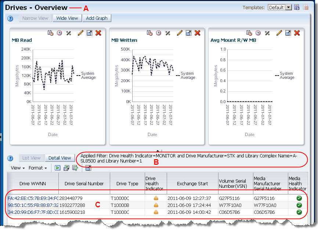The image size is (318, 230).
Task: Click the Media Manufacturer Serial Number header
Action: point(271,183)
